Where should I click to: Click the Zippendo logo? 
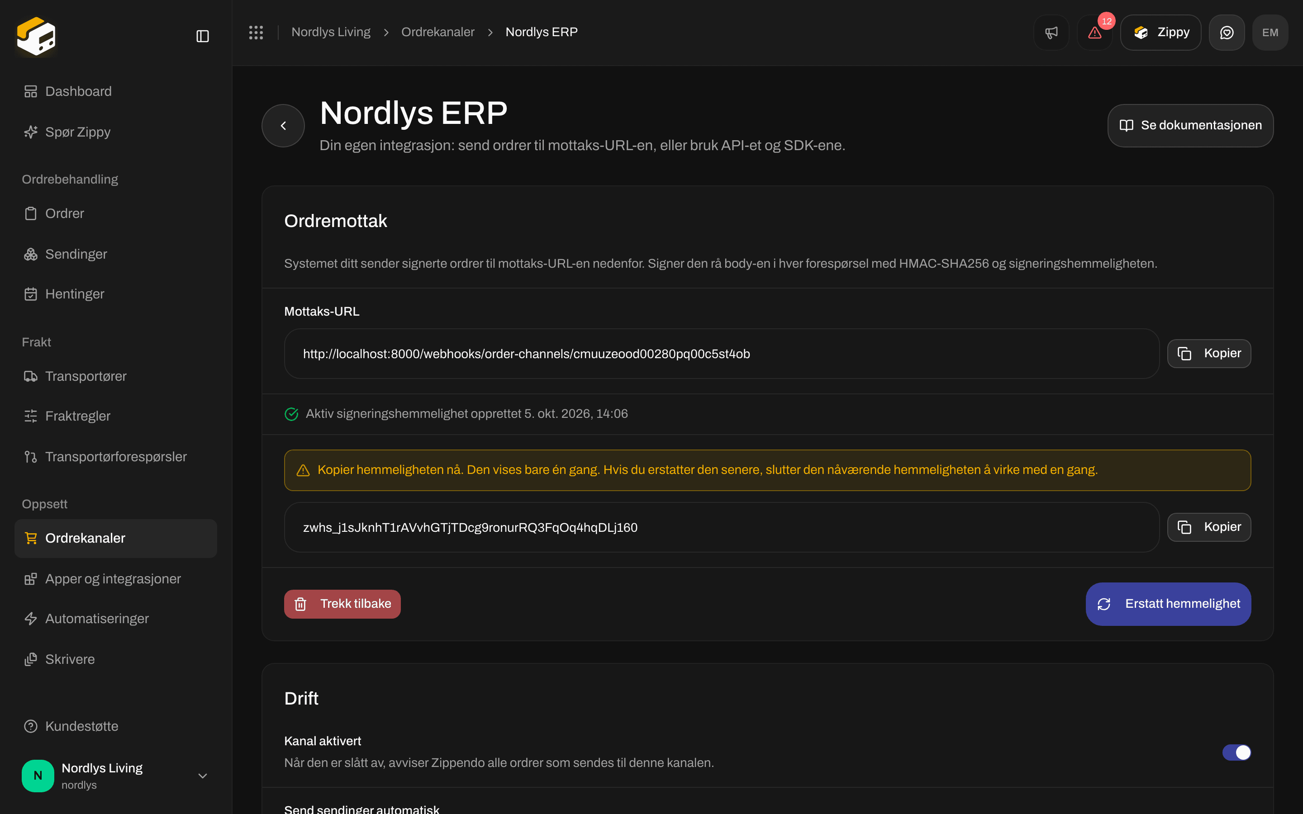coord(36,36)
